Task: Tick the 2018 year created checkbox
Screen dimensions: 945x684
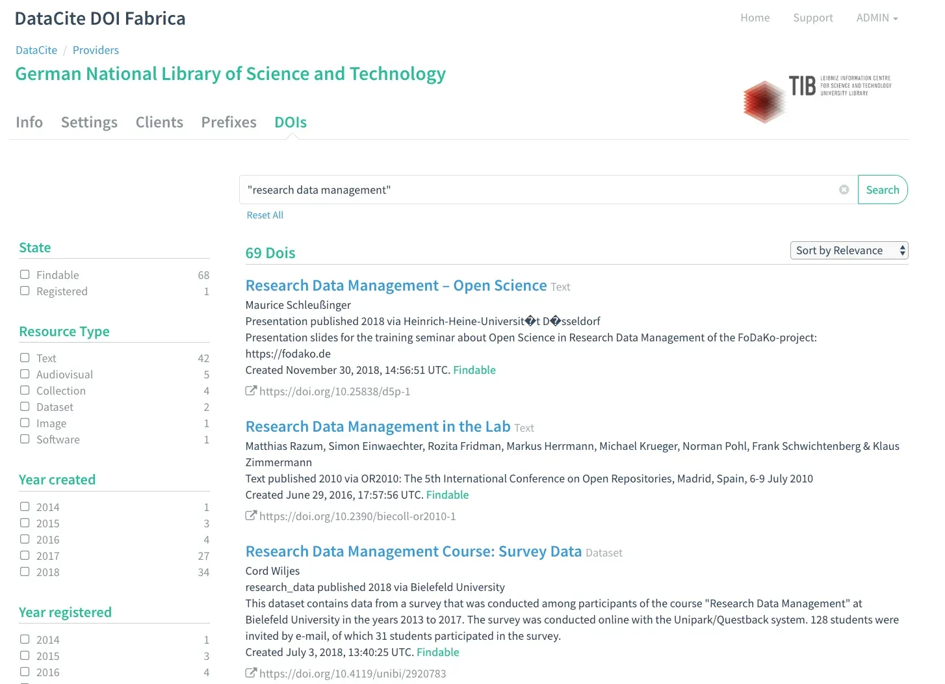Action: pyautogui.click(x=25, y=572)
